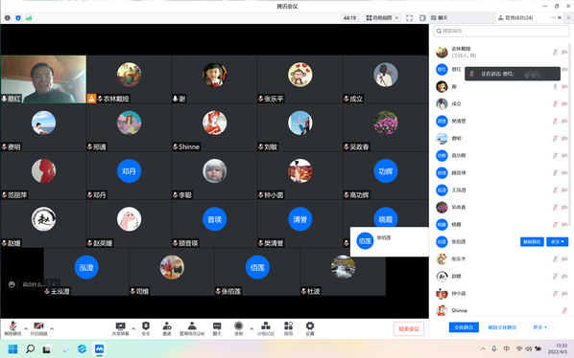Click the search members input field
This screenshot has width=574, height=358.
click(501, 31)
